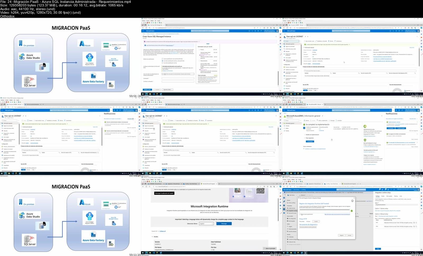Click Volver al principio button on download page
Viewport: 423px width, 256px height.
[x=270, y=248]
